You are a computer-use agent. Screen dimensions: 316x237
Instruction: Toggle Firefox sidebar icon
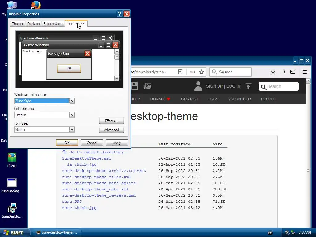[293, 72]
